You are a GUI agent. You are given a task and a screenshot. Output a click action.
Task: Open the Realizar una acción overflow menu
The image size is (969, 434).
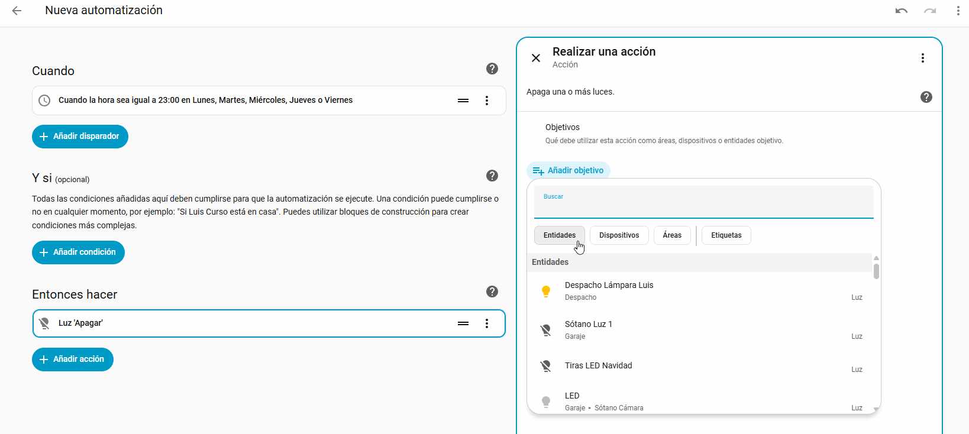tap(922, 58)
